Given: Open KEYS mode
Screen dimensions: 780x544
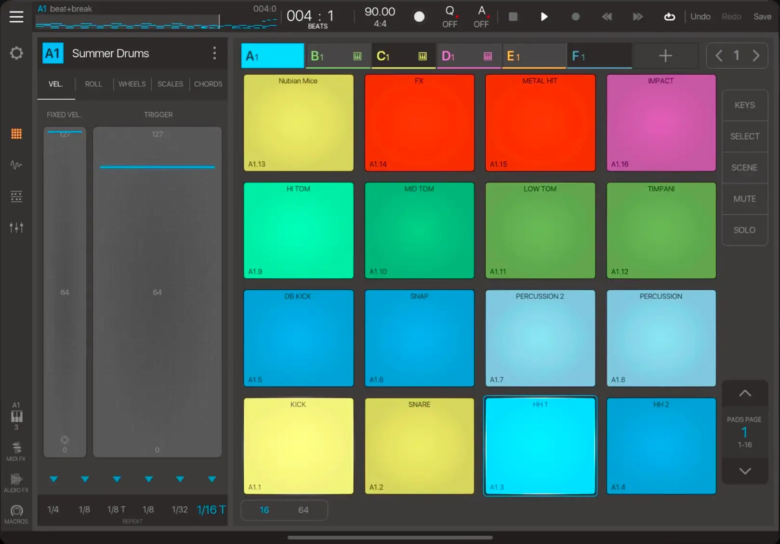Looking at the screenshot, I should 745,105.
